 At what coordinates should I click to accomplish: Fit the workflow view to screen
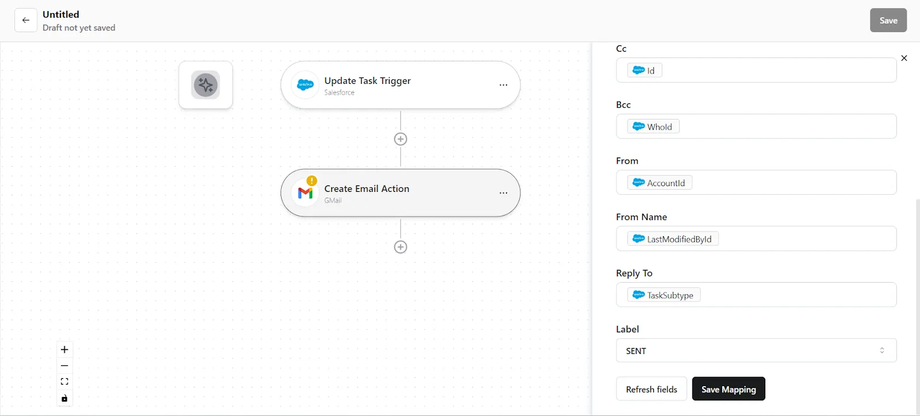pyautogui.click(x=64, y=382)
